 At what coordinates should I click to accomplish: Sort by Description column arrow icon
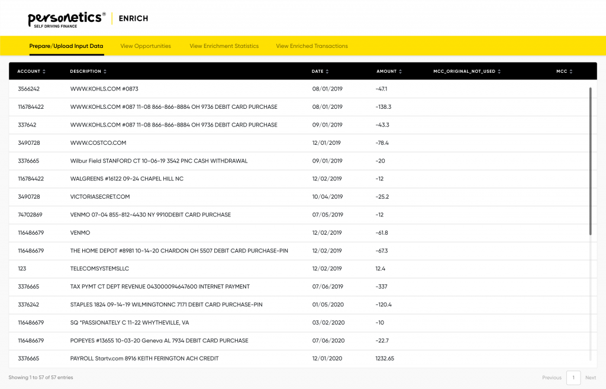[105, 72]
